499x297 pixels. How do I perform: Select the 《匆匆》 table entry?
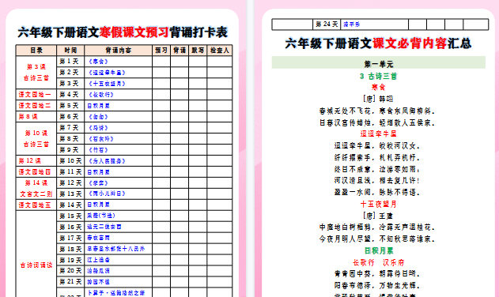tap(98, 117)
